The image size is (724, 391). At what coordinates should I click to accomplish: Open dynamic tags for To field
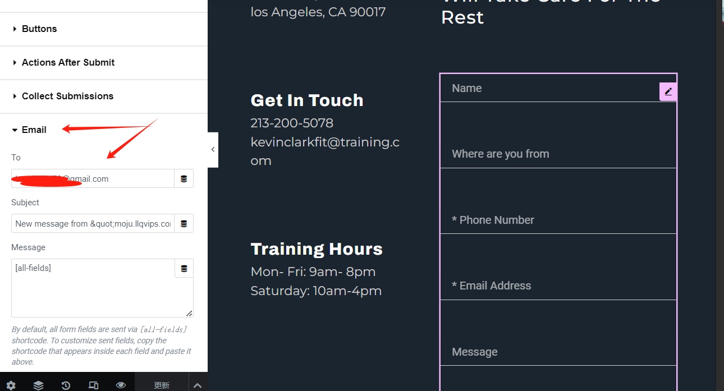(x=184, y=178)
